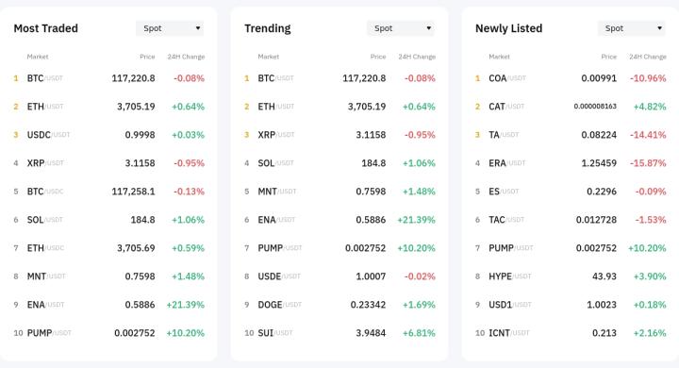
Task: Open SUI/USDT in Trending list
Action: 339,333
